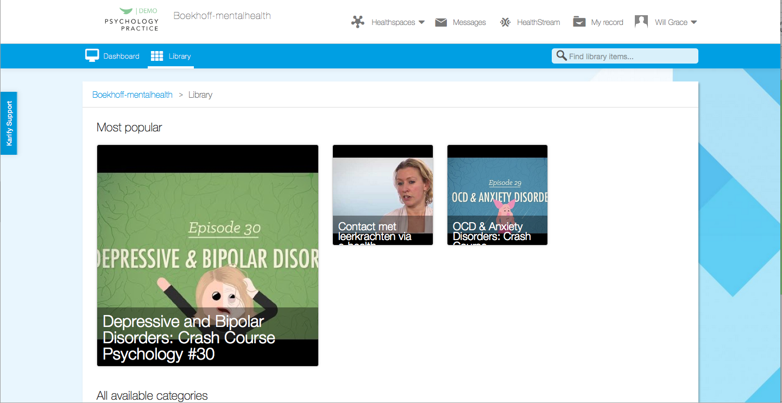Click the Library breadcrumb text
Viewport: 782px width, 403px height.
tap(200, 95)
